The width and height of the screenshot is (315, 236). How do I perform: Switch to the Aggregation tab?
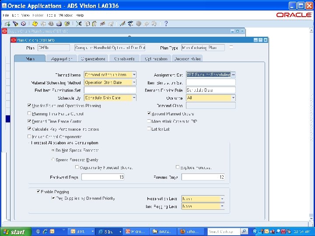click(62, 59)
